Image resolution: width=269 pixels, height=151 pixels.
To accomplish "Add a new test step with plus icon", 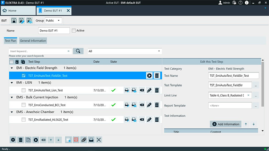I will [13, 140].
